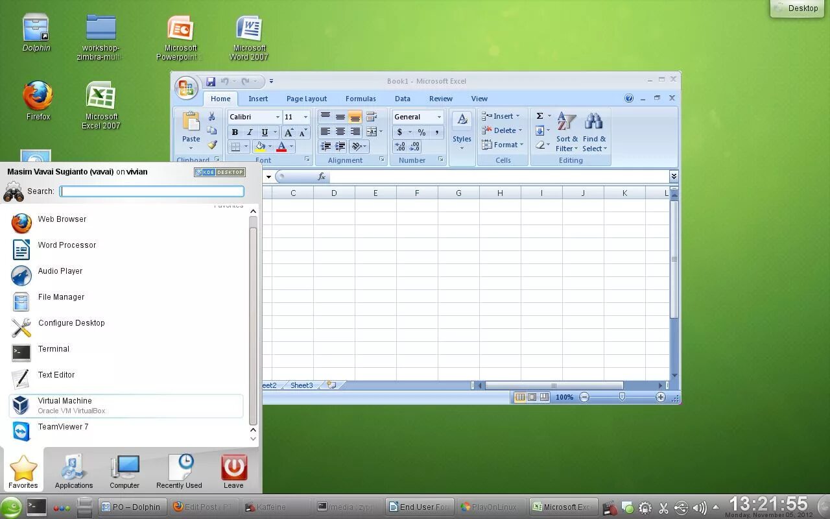Viewport: 830px width, 519px height.
Task: Apply the red Font Color
Action: [x=281, y=147]
